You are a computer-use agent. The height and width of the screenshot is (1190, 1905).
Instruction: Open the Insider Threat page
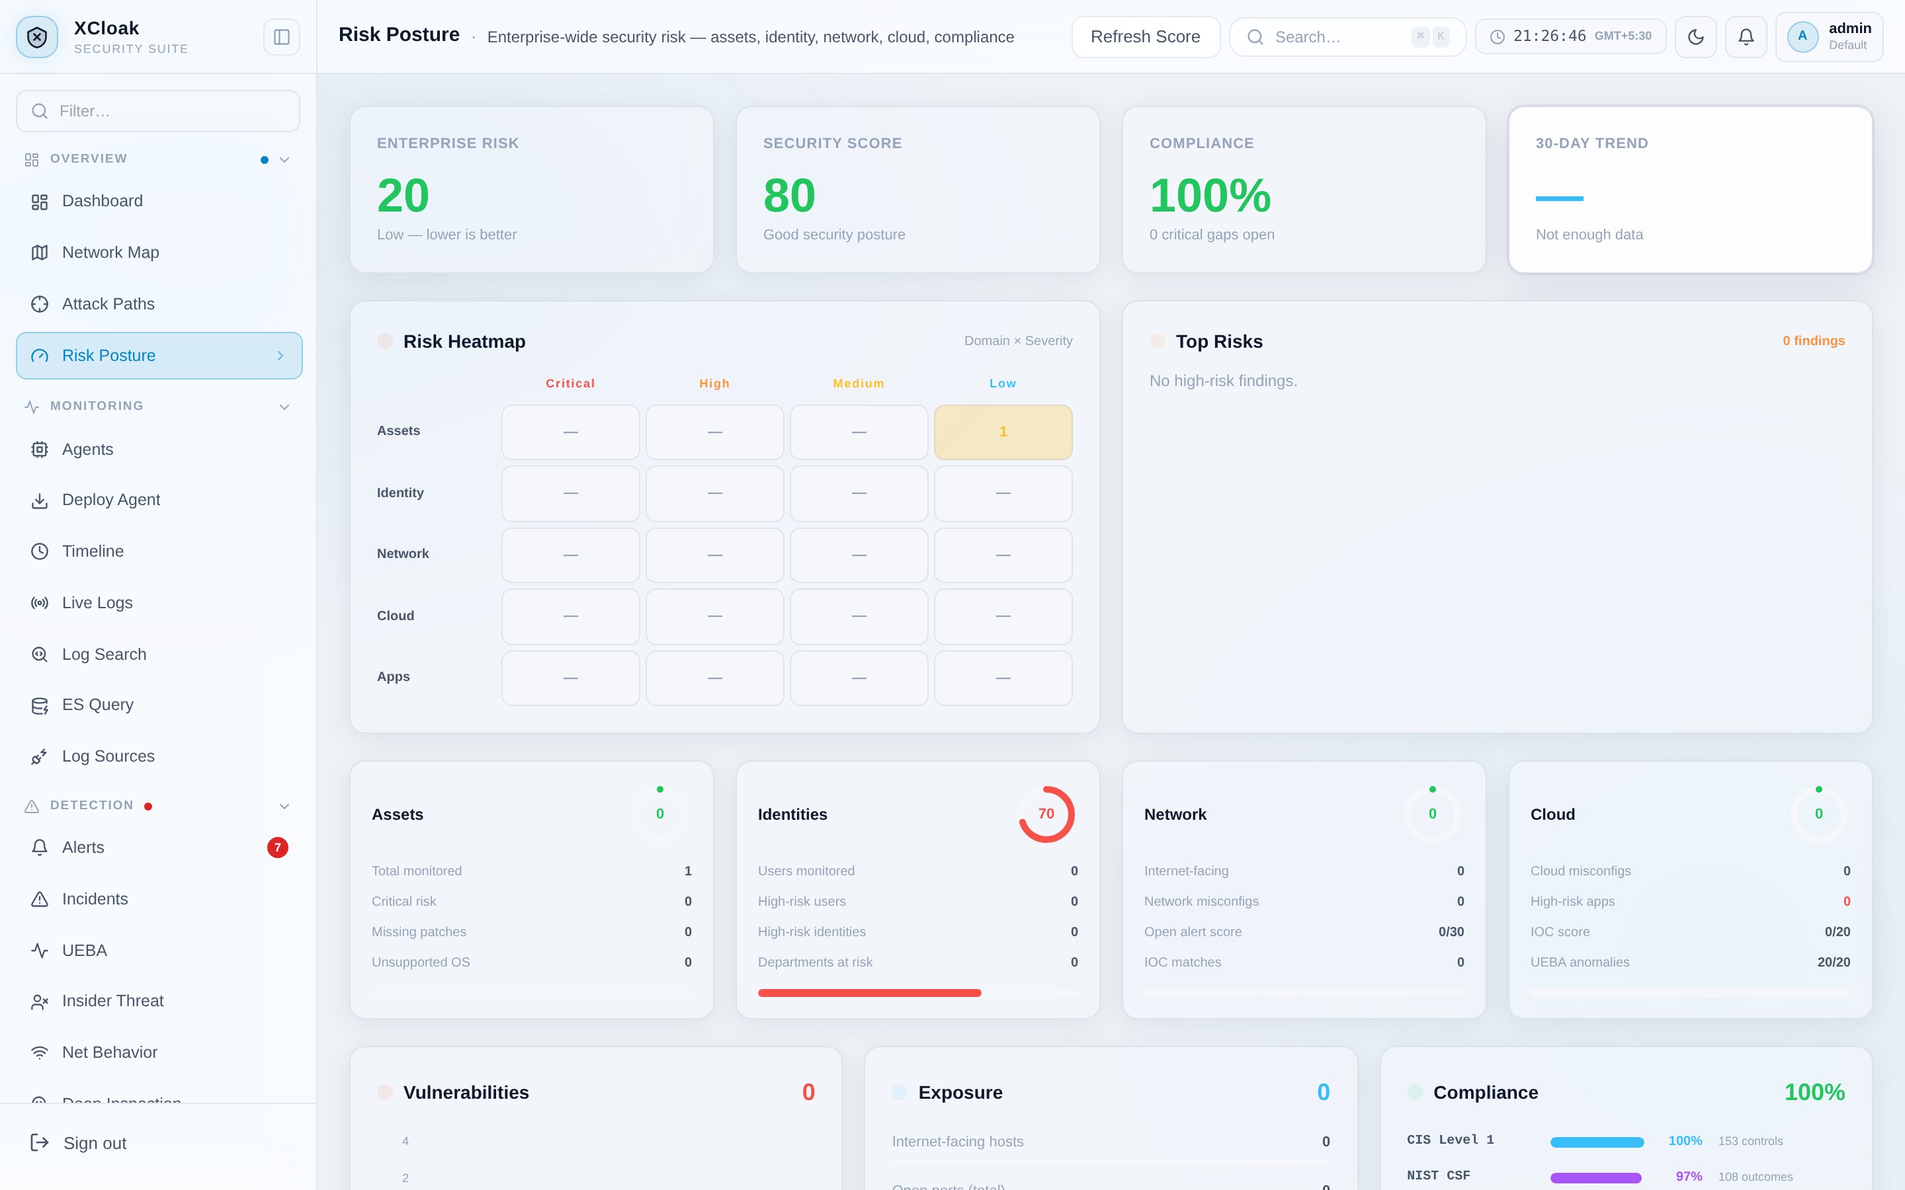point(159,1001)
